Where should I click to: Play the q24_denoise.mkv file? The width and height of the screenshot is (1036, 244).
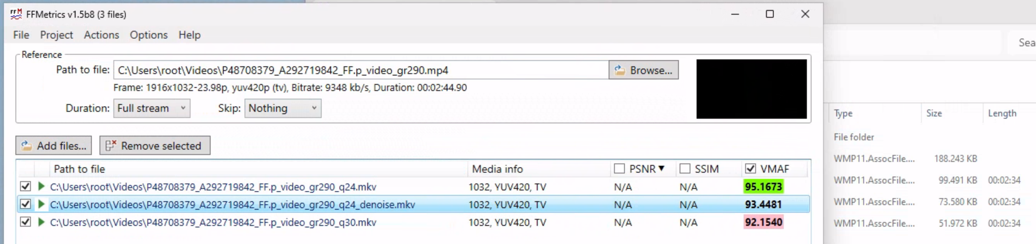(41, 204)
